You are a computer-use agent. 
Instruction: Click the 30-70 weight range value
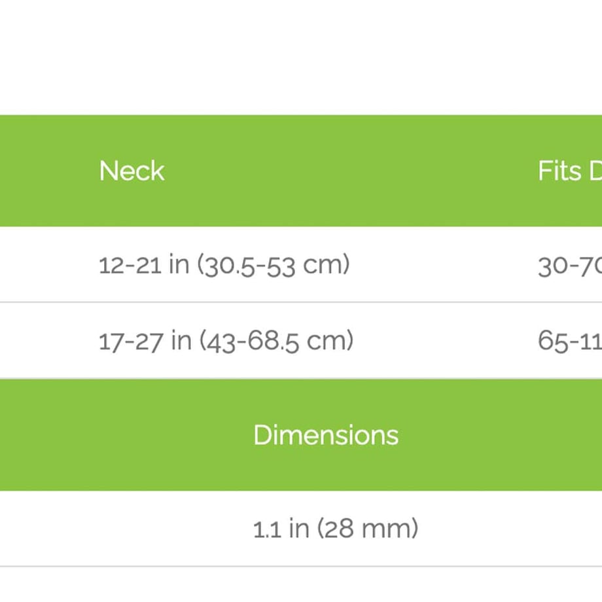coord(570,266)
